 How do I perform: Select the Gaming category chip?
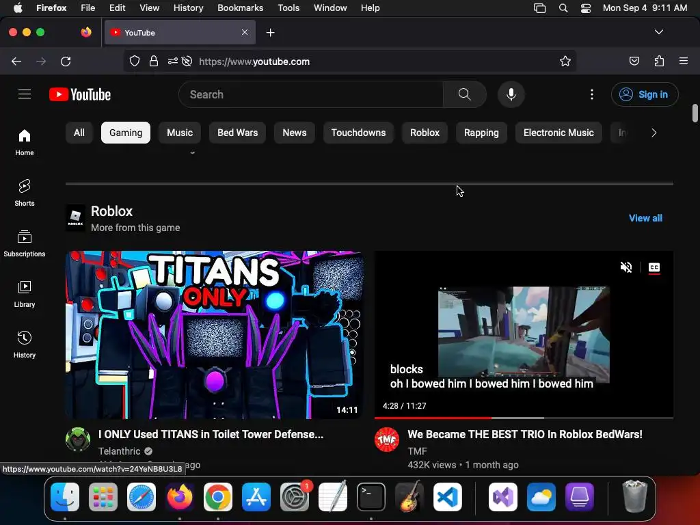(126, 133)
